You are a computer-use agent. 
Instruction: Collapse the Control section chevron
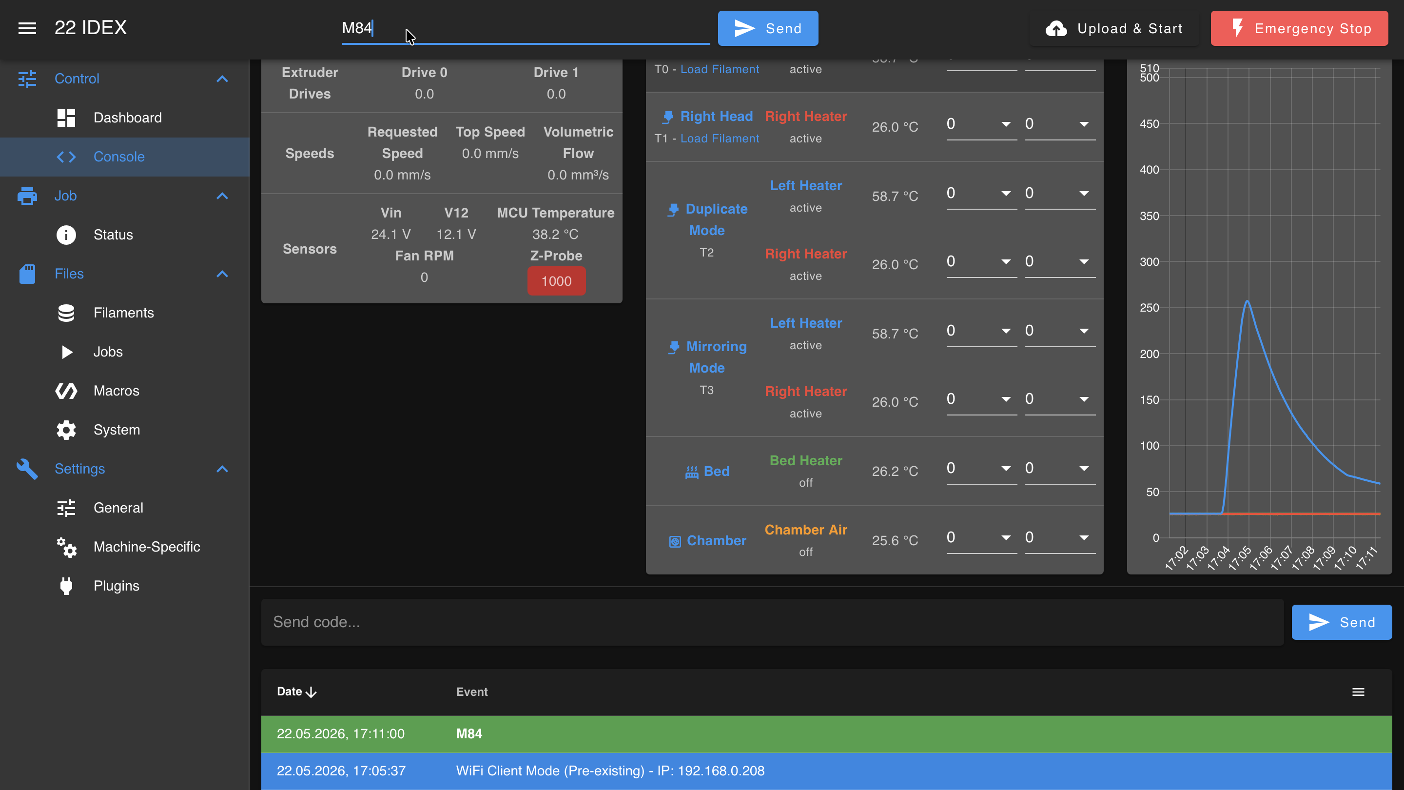coord(222,79)
